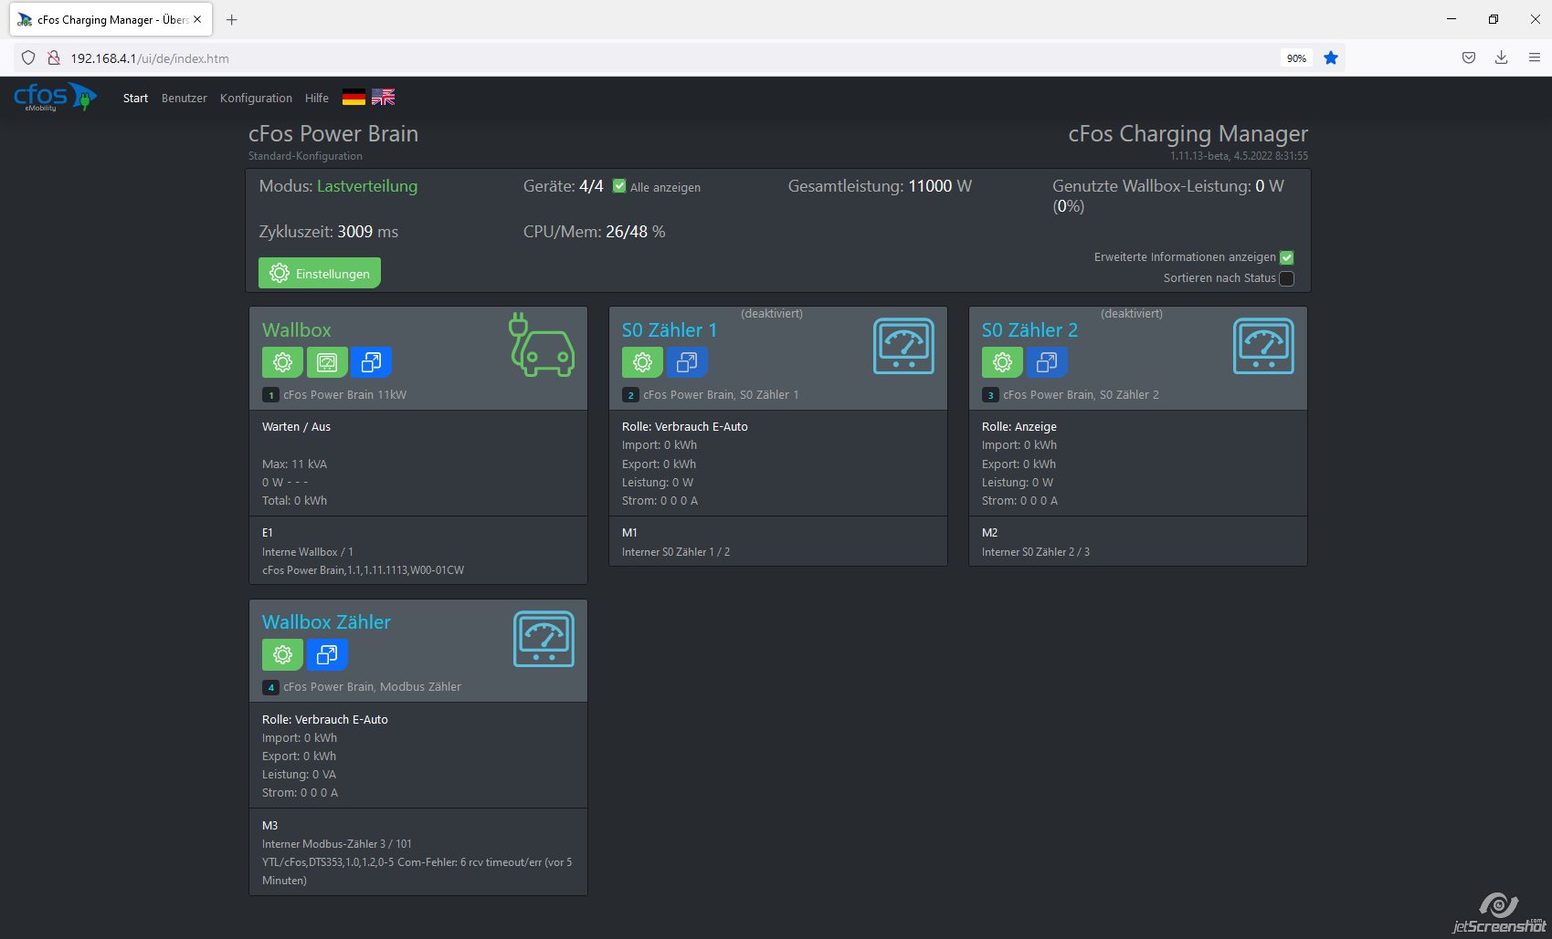Click the Max: 11 kVA text

pos(294,464)
